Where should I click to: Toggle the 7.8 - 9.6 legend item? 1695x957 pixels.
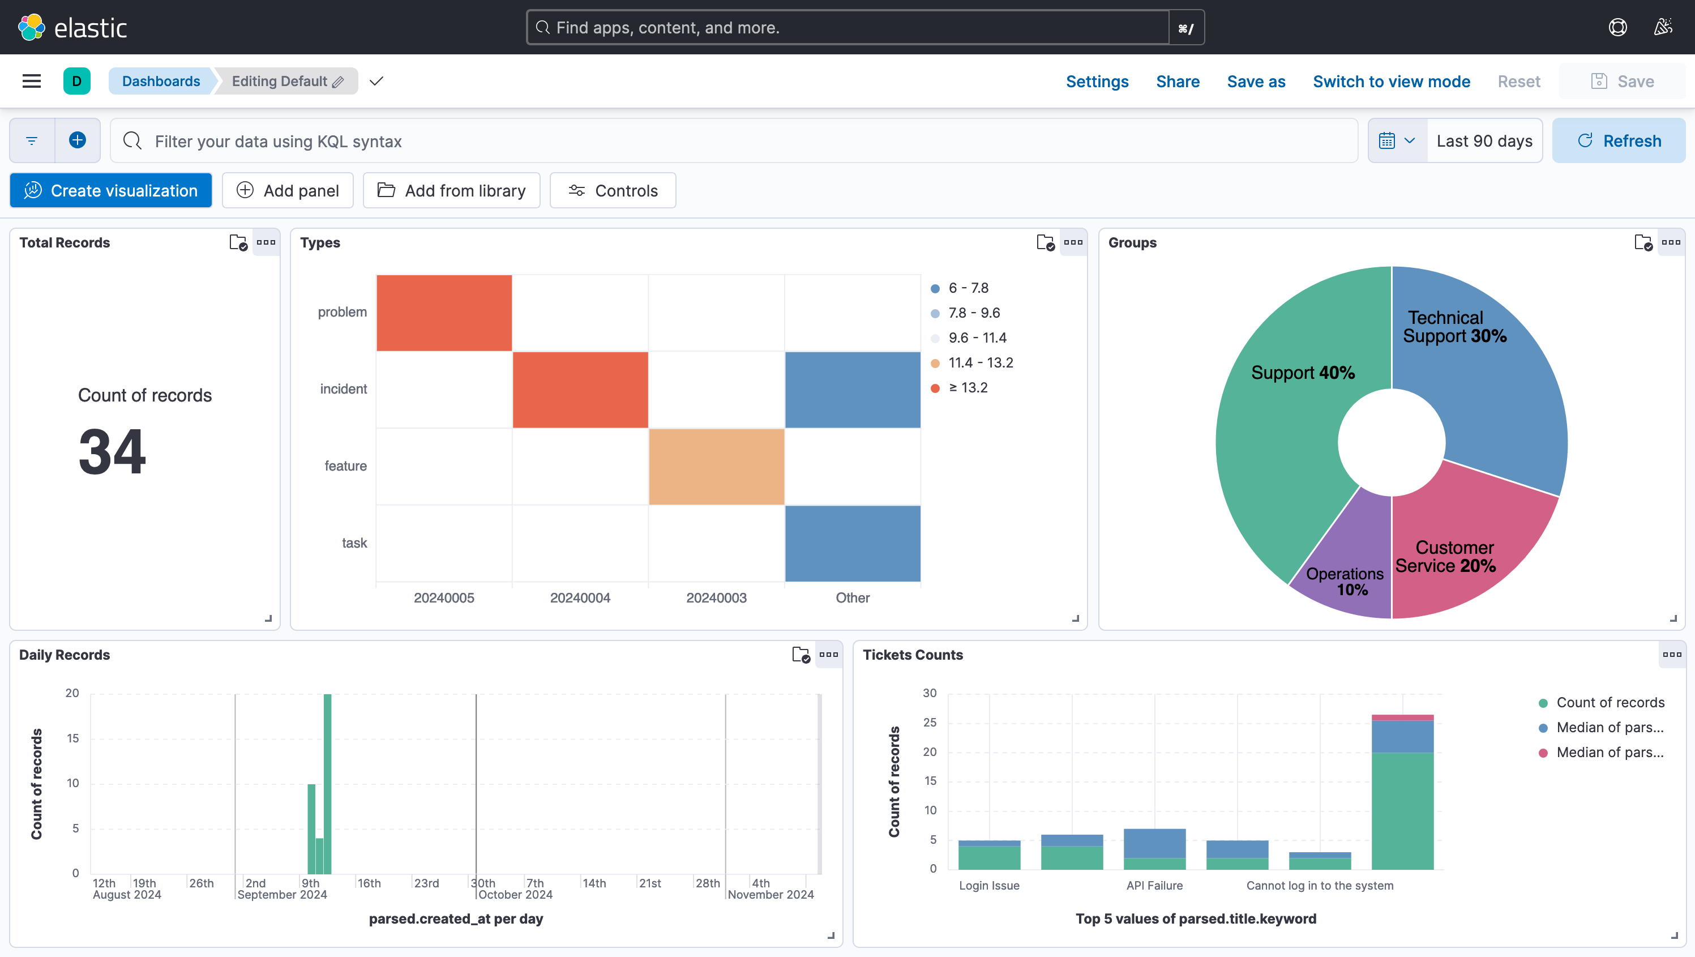pos(965,313)
